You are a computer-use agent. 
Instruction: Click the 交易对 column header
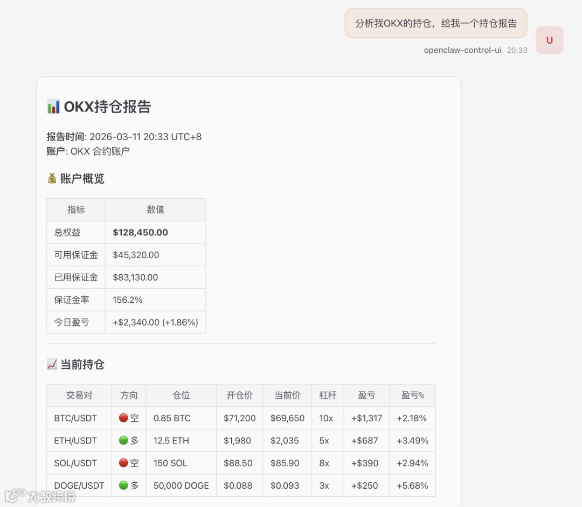click(79, 395)
